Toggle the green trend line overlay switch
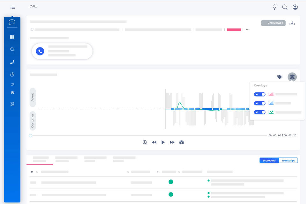 tap(259, 112)
